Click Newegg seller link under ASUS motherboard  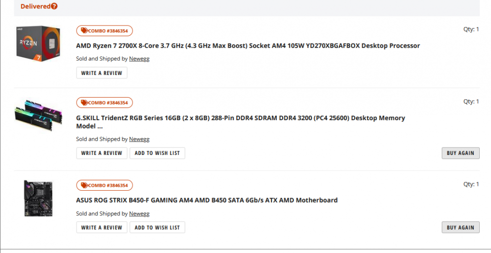coord(139,214)
